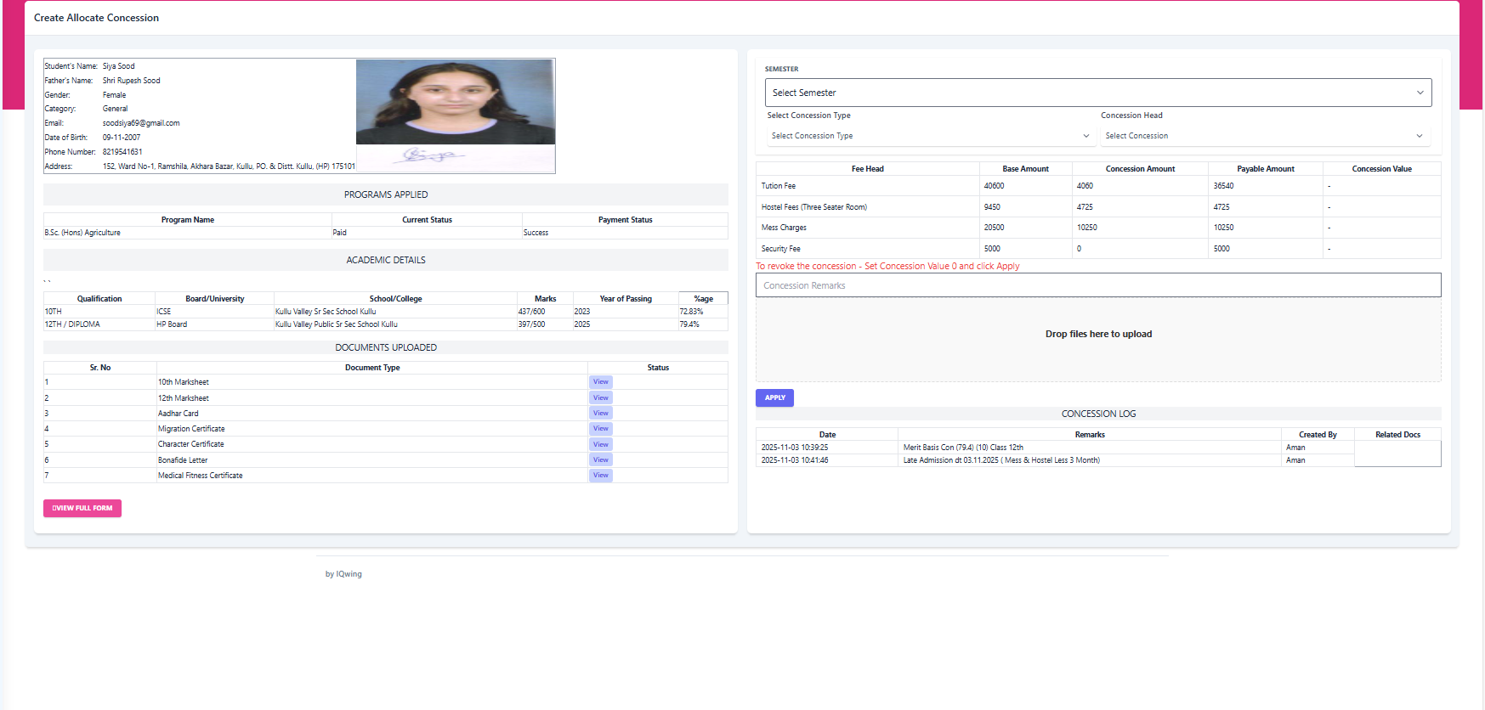View the 12th Marksheet document
Screen dimensions: 1485x710
coord(600,397)
